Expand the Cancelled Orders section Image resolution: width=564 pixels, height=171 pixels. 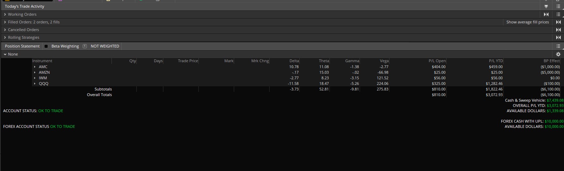[x=5, y=30]
